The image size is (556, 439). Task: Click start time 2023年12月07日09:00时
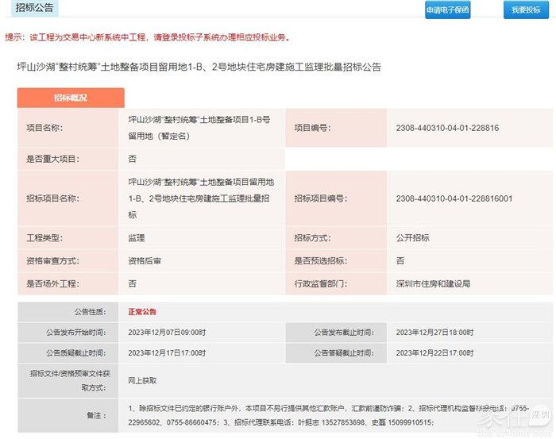pyautogui.click(x=167, y=333)
